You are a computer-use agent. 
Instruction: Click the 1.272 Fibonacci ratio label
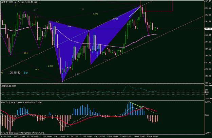pyautogui.click(x=95, y=14)
